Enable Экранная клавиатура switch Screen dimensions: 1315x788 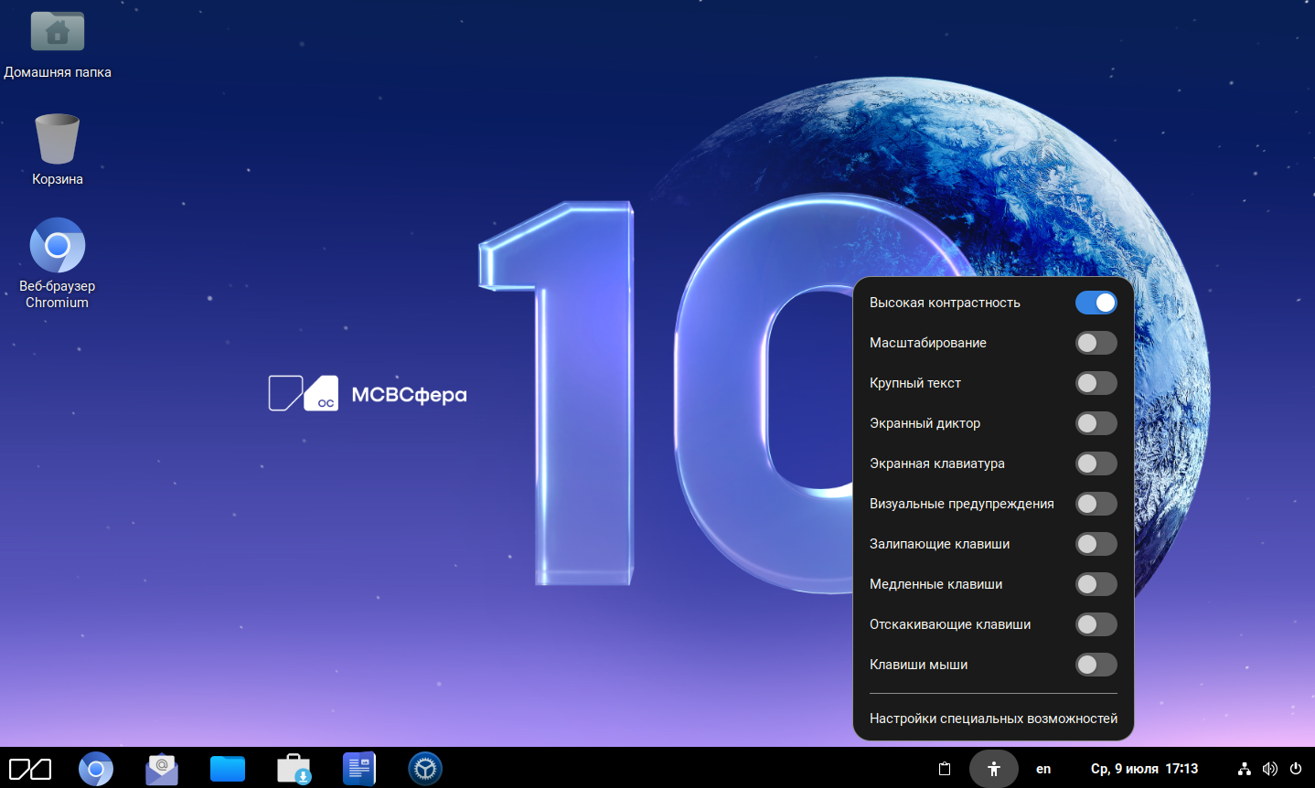coord(1096,463)
